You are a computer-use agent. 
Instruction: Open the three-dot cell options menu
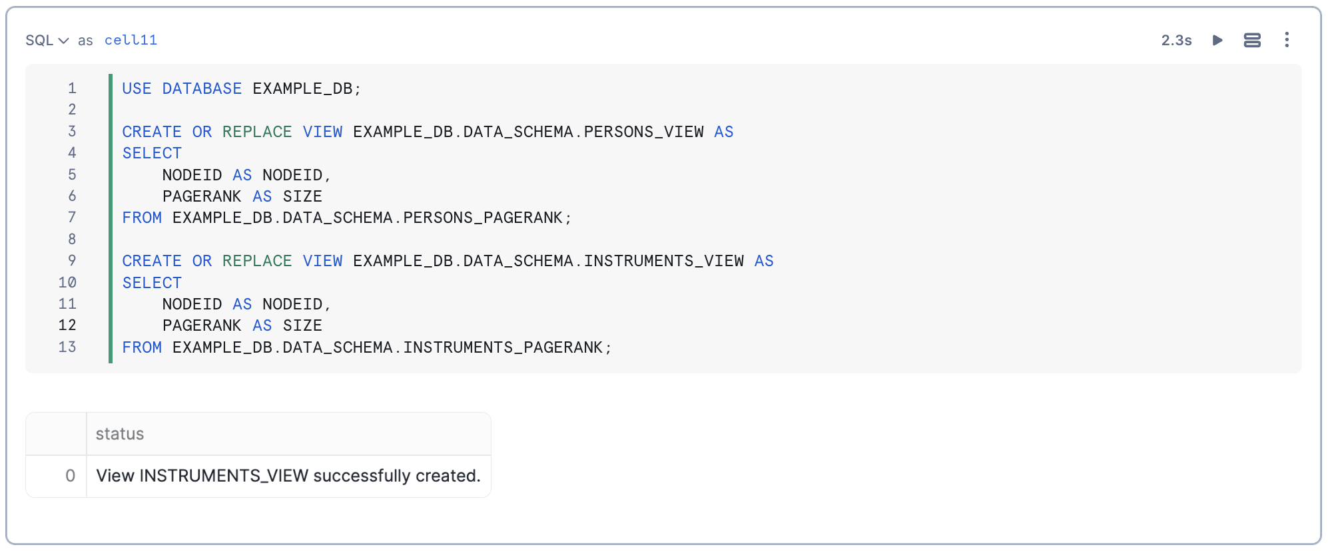1287,40
